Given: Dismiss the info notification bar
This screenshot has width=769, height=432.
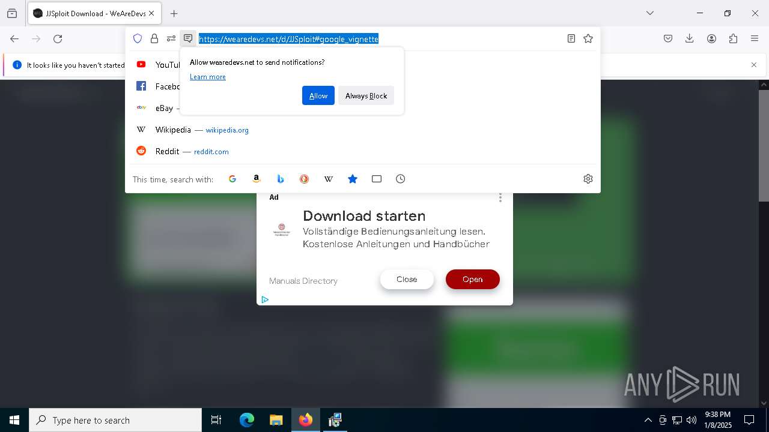Looking at the screenshot, I should coord(754,65).
